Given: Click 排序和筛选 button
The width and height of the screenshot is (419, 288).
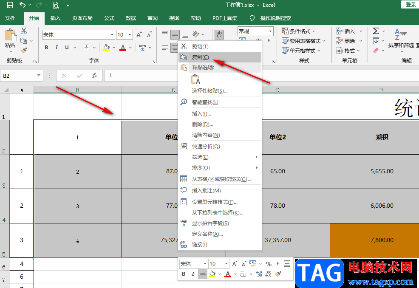Looking at the screenshot, I should pos(401,40).
